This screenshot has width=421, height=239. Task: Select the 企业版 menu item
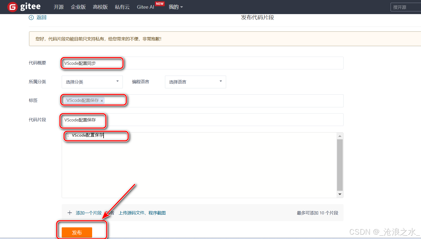[x=78, y=7]
